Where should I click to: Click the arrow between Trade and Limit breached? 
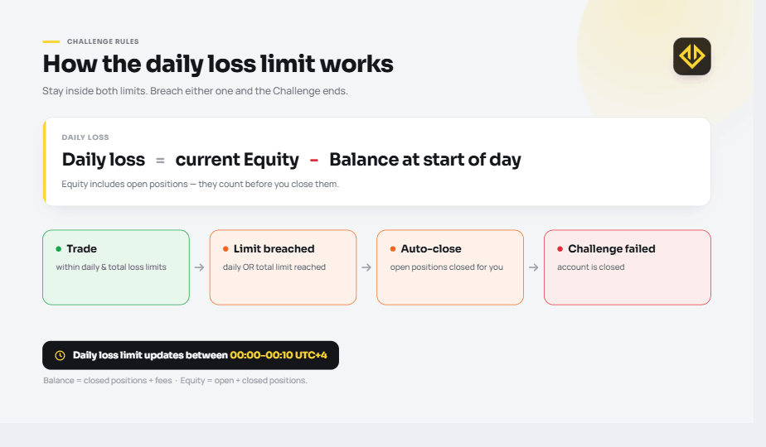199,267
